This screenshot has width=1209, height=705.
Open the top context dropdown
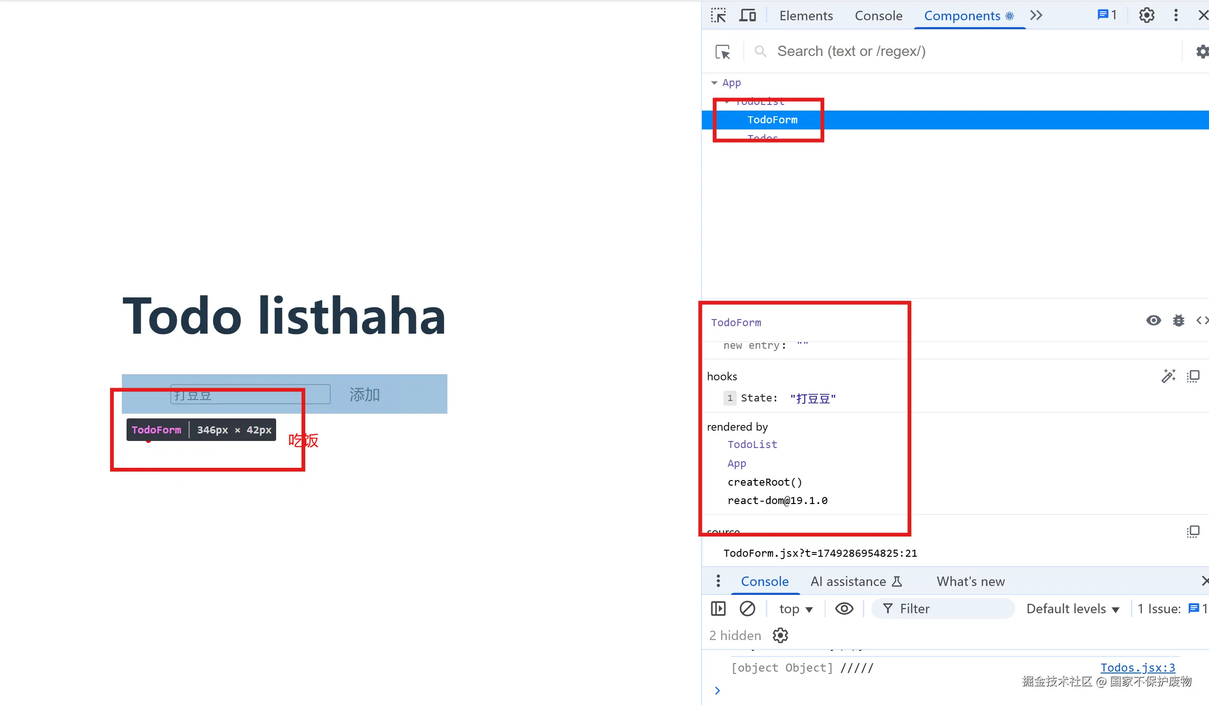(x=796, y=609)
